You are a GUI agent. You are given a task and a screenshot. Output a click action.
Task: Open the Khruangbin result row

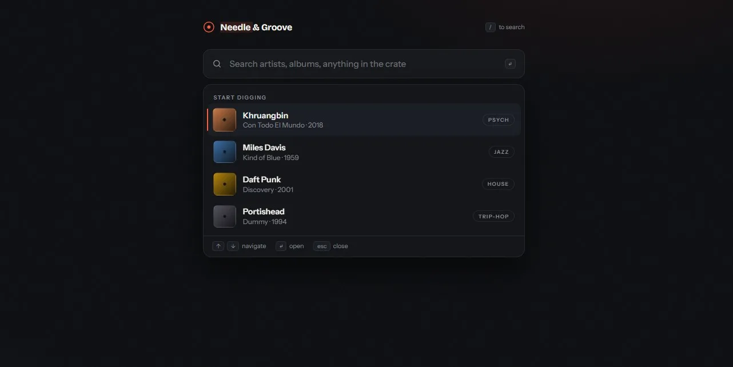click(364, 120)
